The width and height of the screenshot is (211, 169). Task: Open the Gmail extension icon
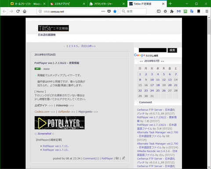(x=178, y=11)
